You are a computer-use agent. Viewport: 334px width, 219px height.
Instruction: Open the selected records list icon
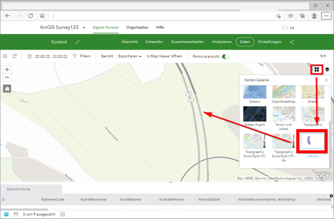[x=62, y=214]
